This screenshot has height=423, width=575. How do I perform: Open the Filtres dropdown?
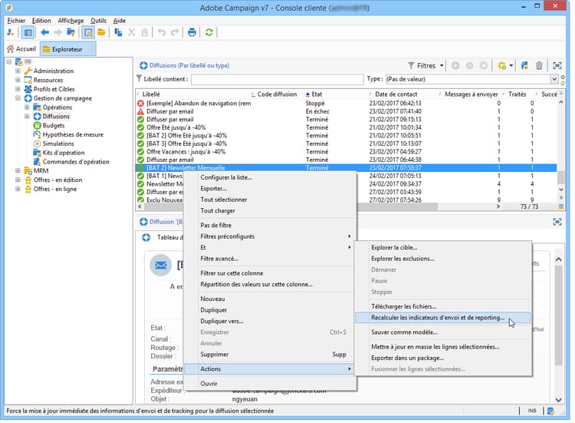point(426,66)
